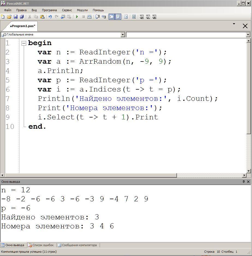
Task: Close the output window panel
Action: [x=248, y=182]
